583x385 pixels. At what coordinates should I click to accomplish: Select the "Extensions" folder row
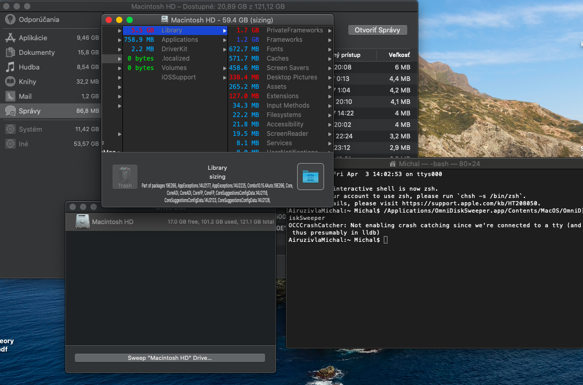click(x=280, y=96)
